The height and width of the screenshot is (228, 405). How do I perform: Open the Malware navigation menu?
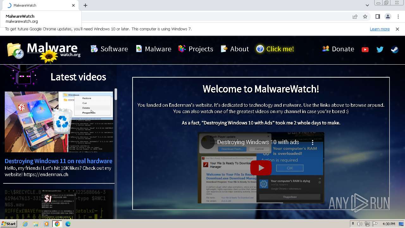(x=153, y=49)
